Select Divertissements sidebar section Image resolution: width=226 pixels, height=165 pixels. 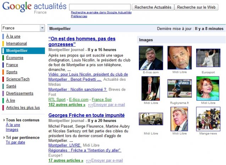click(x=20, y=94)
